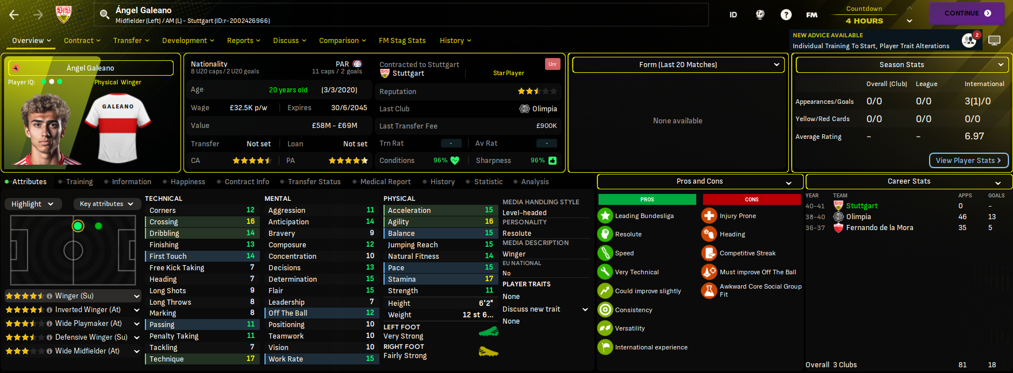Viewport: 1013px width, 373px height.
Task: Open the FM Stag Stats tab
Action: pos(402,41)
